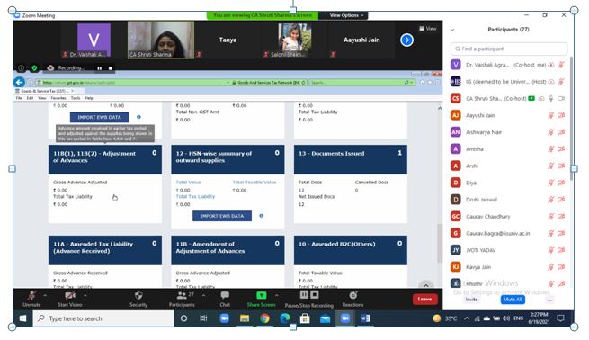Click info icon beside HSN IMPORT EWB DATA
Viewport: 589px width, 340px height.
(x=262, y=216)
